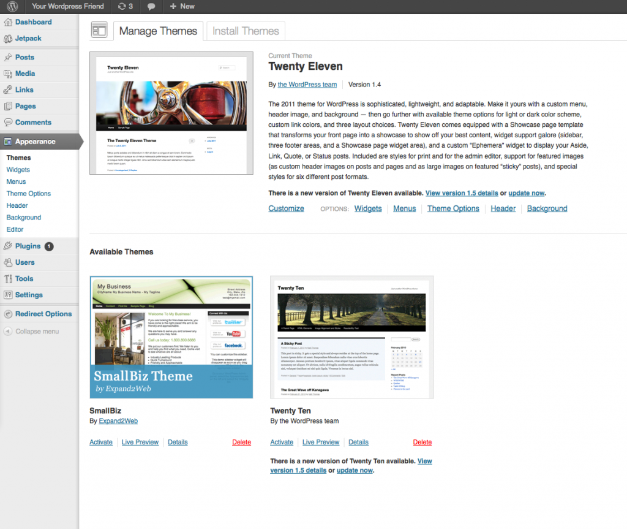Open the Dashboard menu item

click(x=34, y=22)
